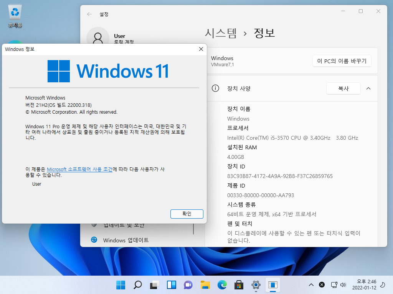
Task: Close the Windows 정보 dialog
Action: [201, 49]
